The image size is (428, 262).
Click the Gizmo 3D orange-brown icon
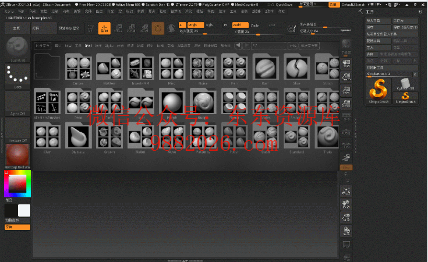(158, 28)
